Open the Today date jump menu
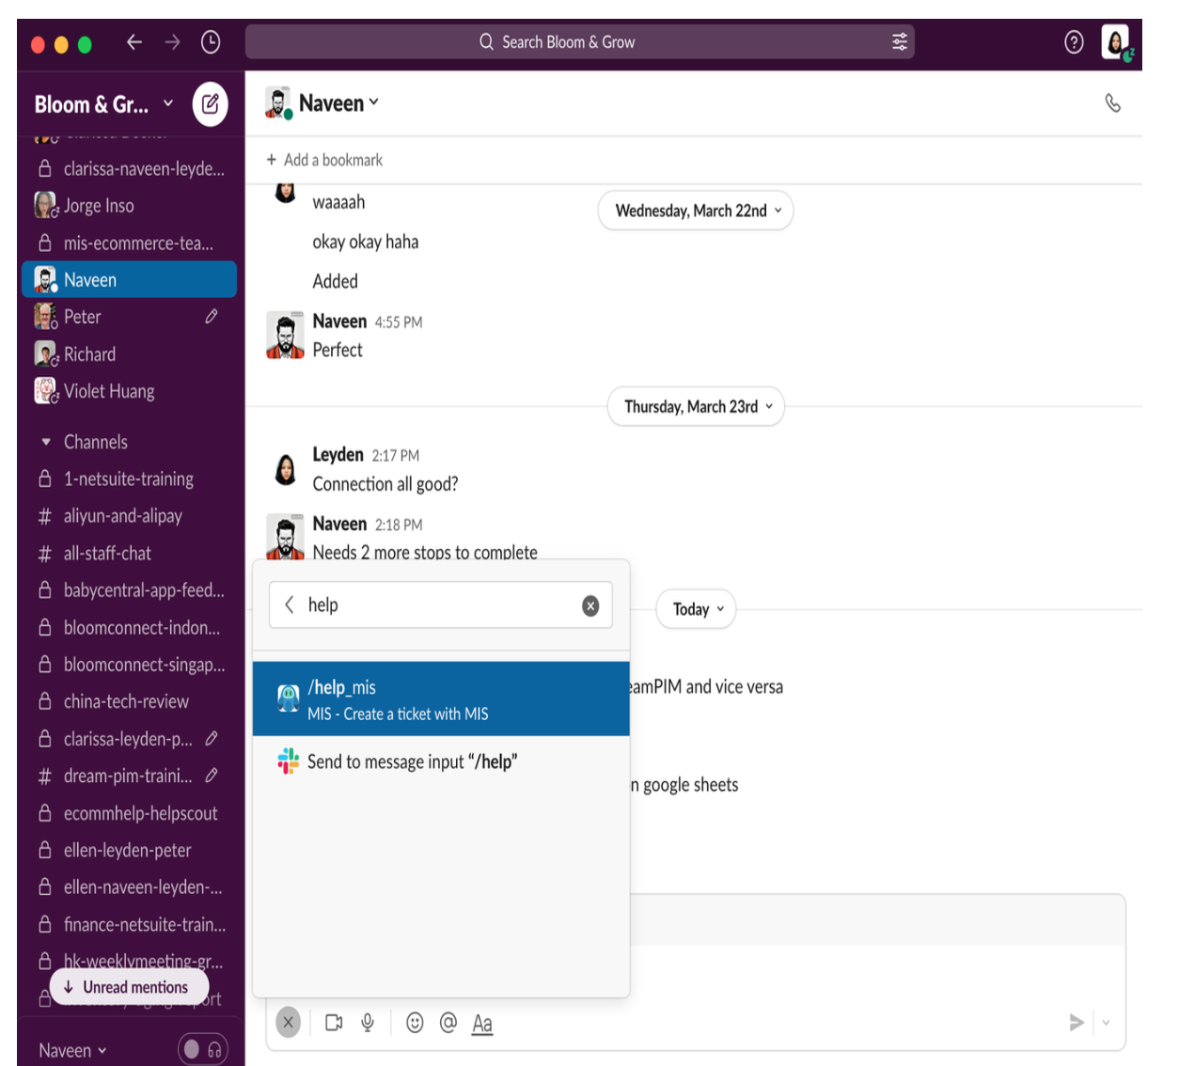Viewport: 1194px width, 1066px height. click(x=696, y=609)
